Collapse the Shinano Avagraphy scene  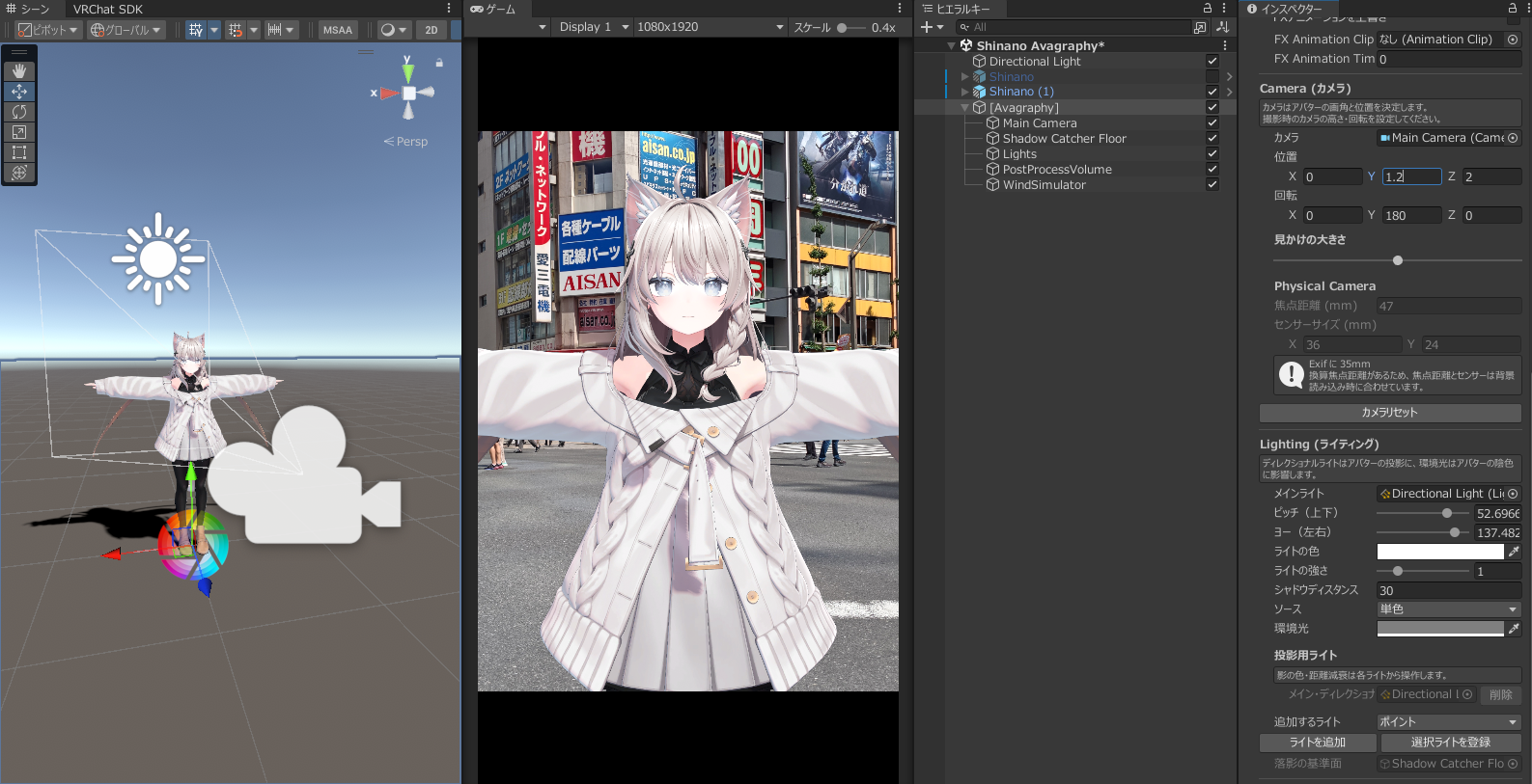click(x=951, y=45)
